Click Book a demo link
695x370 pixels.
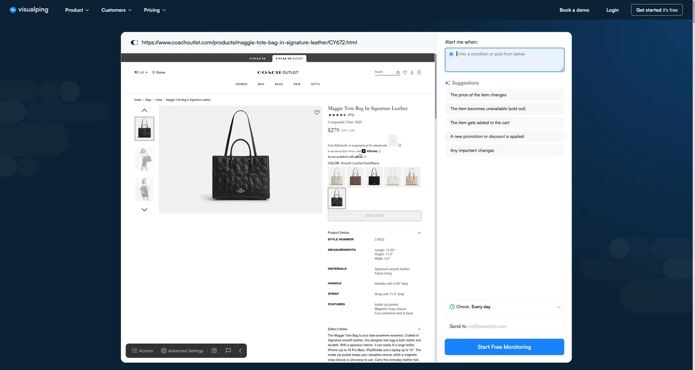[x=574, y=10]
